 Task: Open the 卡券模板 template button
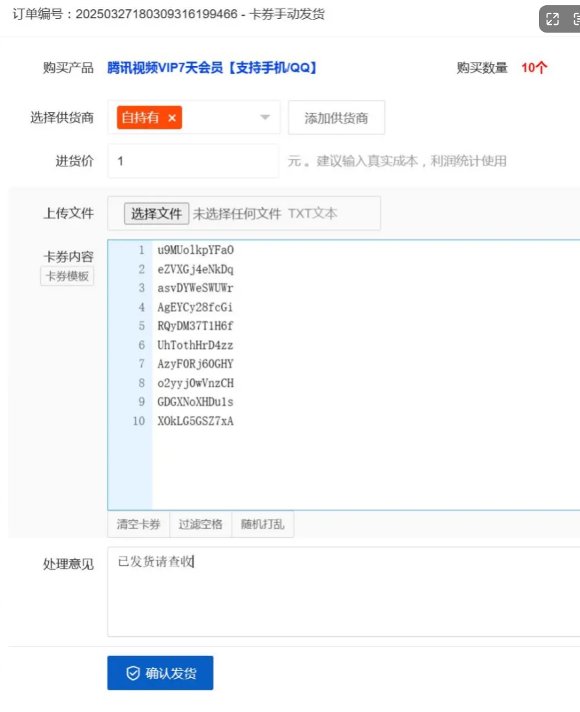pyautogui.click(x=67, y=276)
